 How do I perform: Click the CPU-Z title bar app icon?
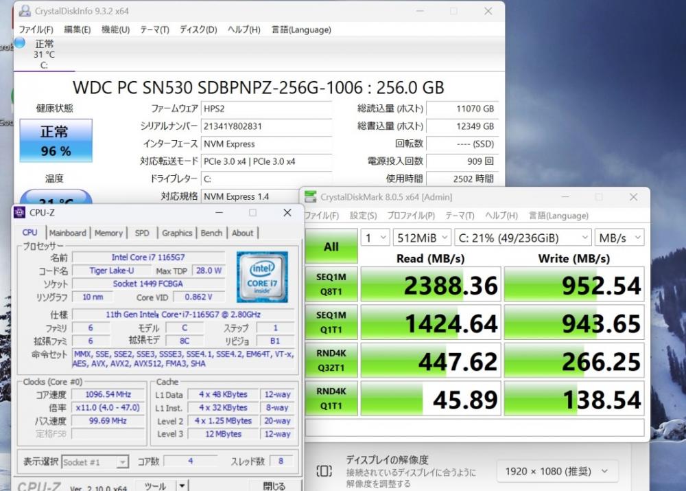[20, 212]
